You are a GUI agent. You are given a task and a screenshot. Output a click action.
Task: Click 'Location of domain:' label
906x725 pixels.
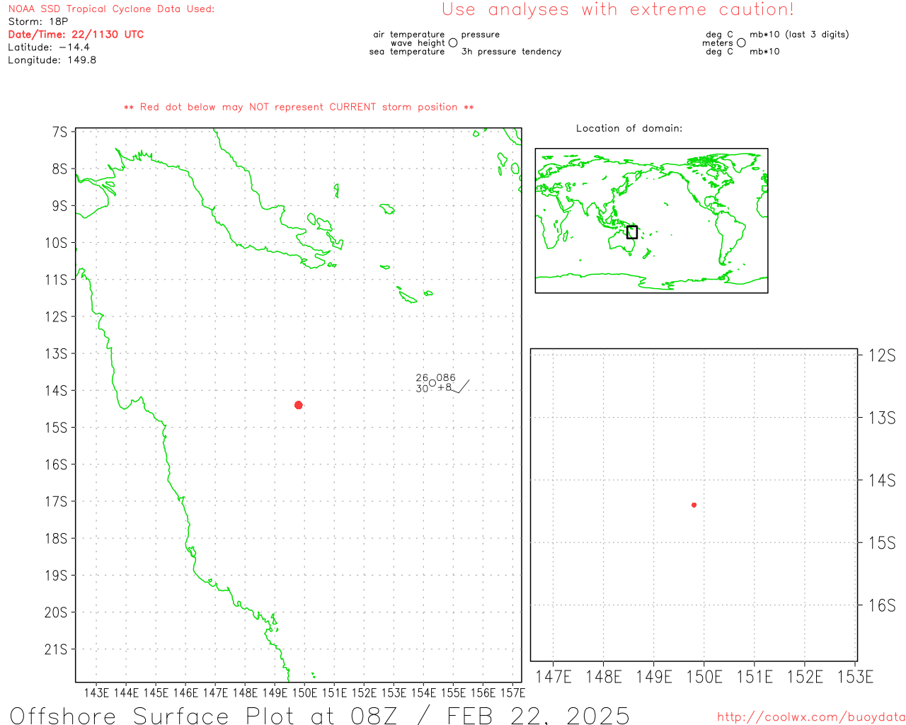coord(629,128)
